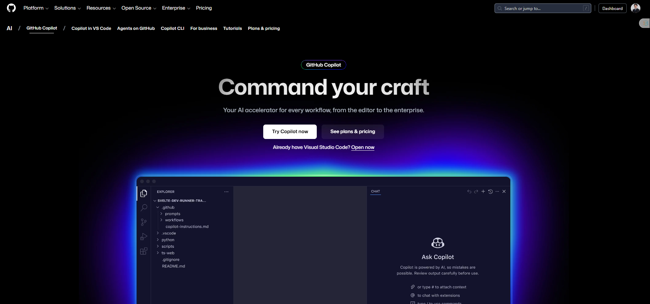Click 'to chat with extensions' text
The height and width of the screenshot is (304, 650).
click(x=439, y=295)
